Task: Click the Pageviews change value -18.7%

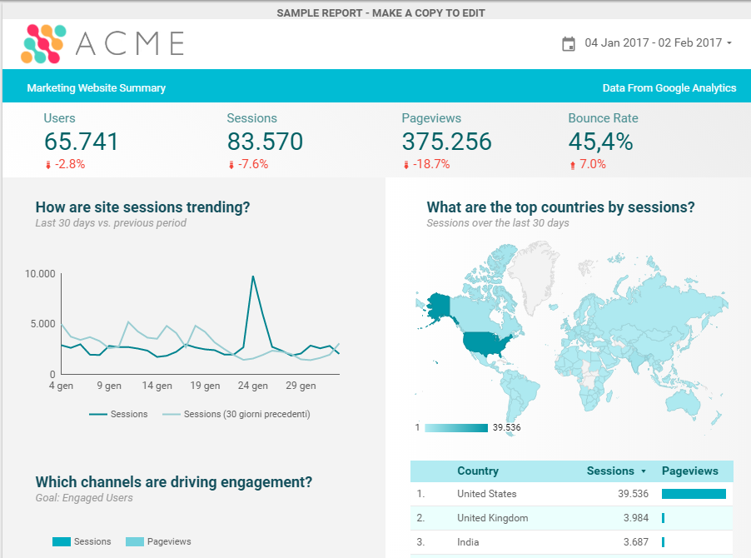Action: point(431,164)
